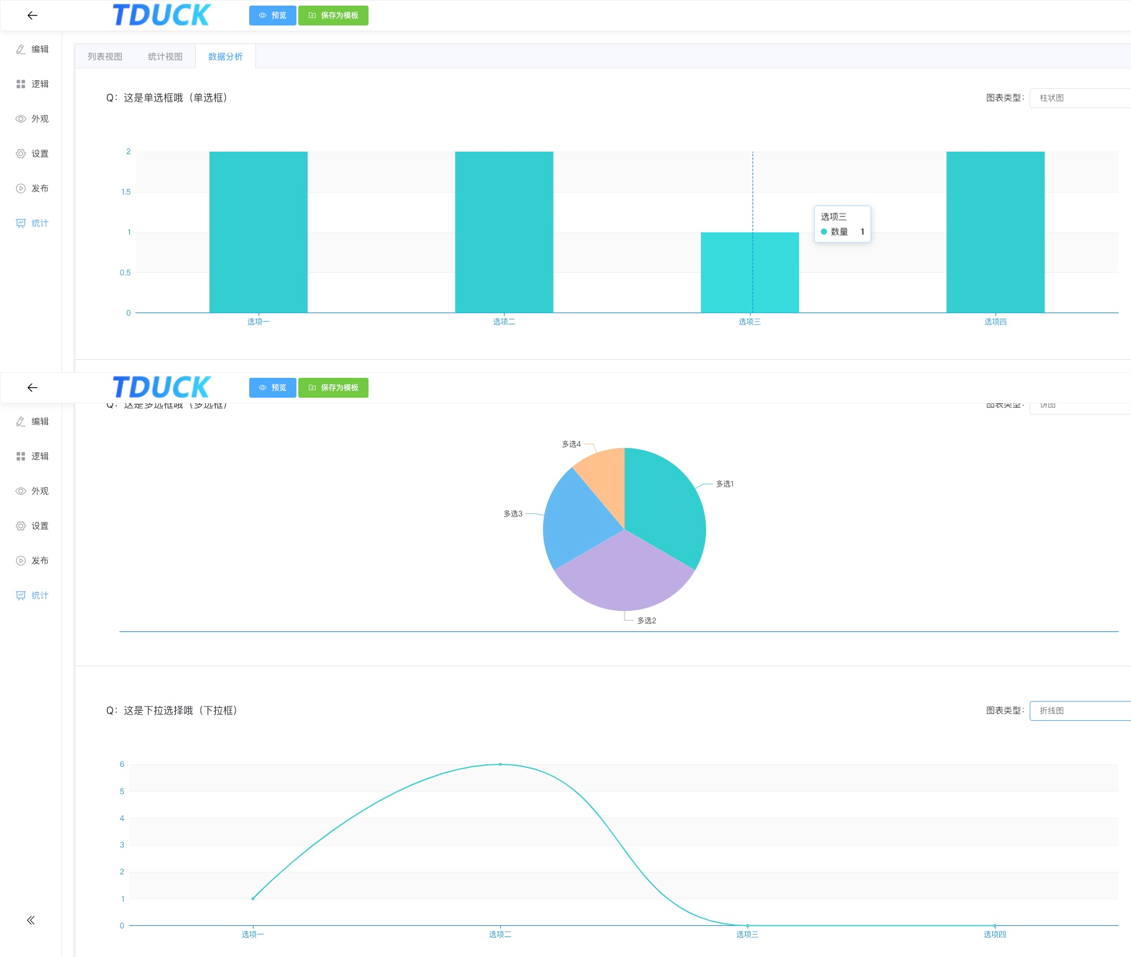Click the 选项四 axis label under the line chart
The height and width of the screenshot is (957, 1131).
(995, 935)
